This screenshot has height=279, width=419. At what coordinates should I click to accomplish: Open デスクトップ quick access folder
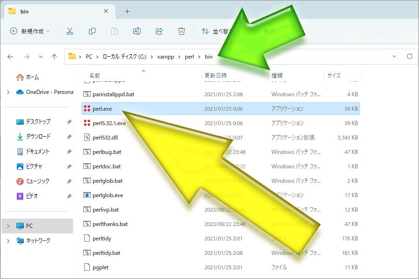(x=33, y=122)
